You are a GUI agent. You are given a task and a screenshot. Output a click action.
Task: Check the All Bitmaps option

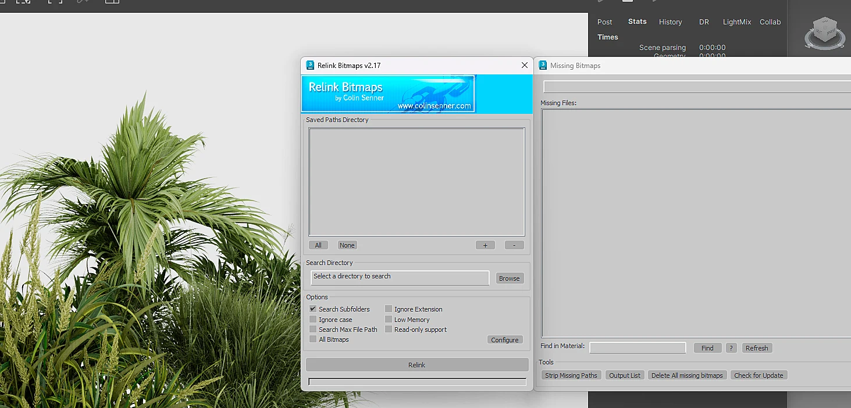click(x=313, y=339)
